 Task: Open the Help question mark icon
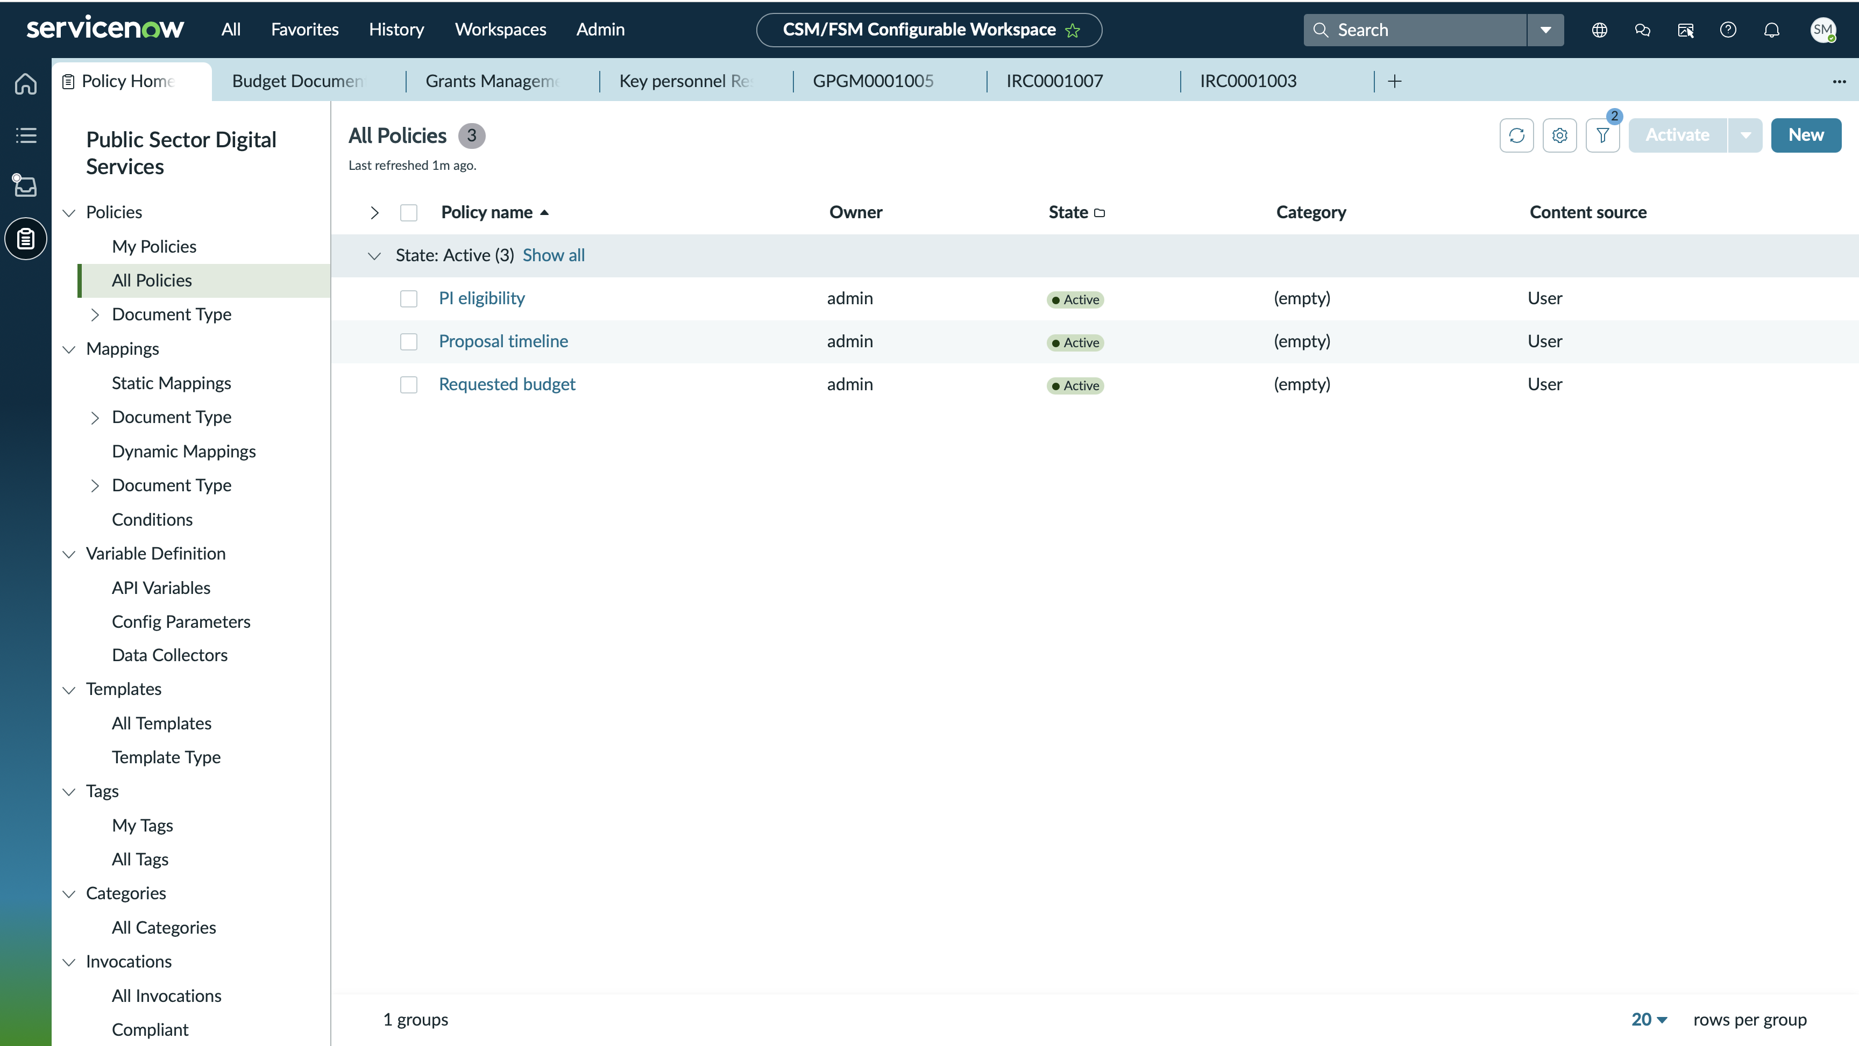point(1728,30)
